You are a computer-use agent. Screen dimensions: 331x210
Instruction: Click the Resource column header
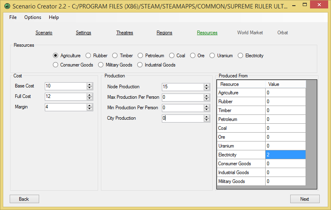tap(241, 84)
